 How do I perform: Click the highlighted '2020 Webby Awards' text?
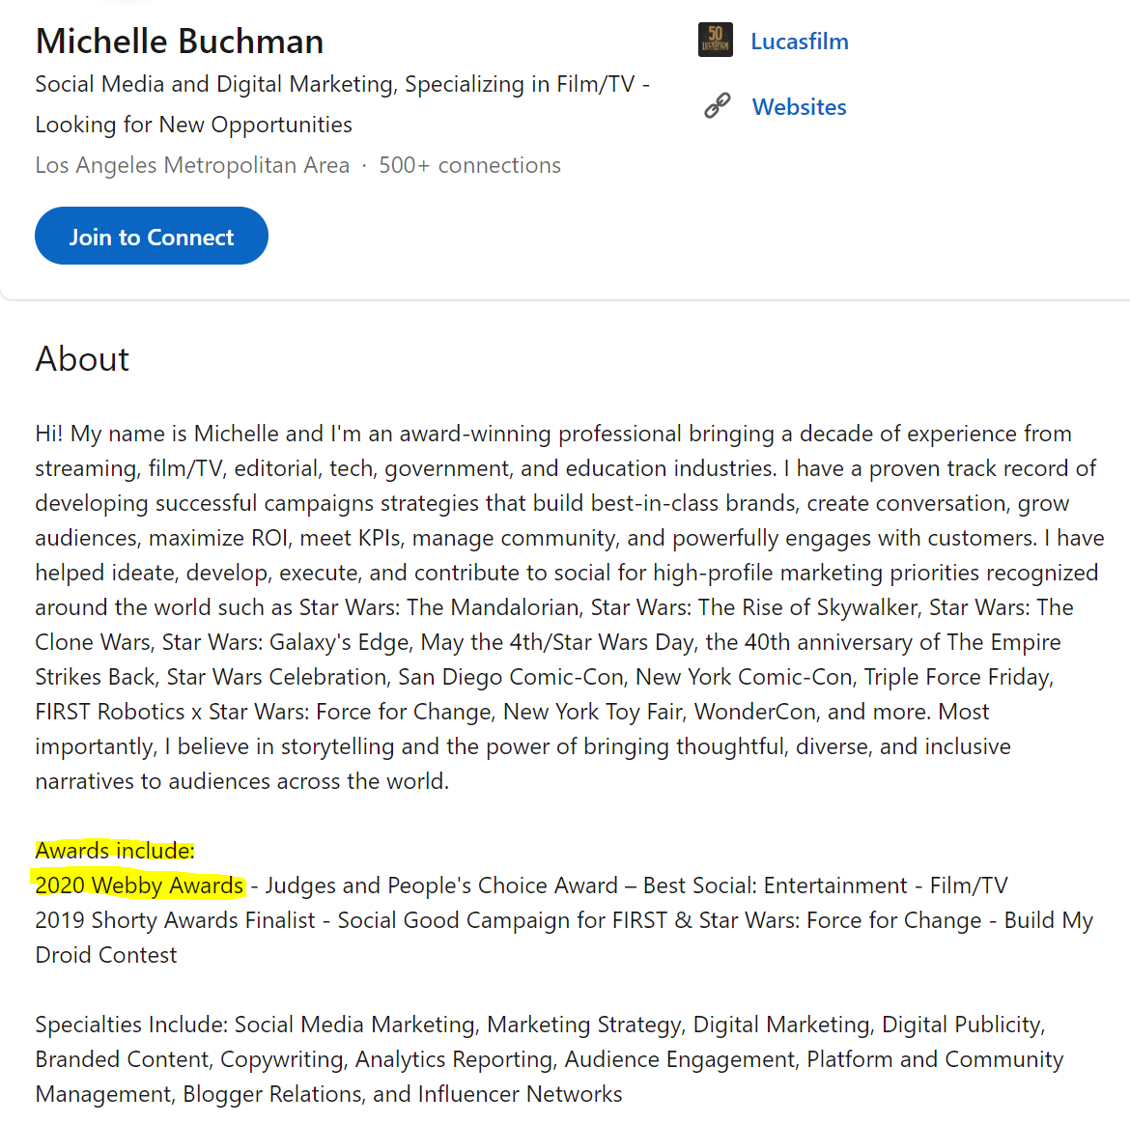point(139,885)
